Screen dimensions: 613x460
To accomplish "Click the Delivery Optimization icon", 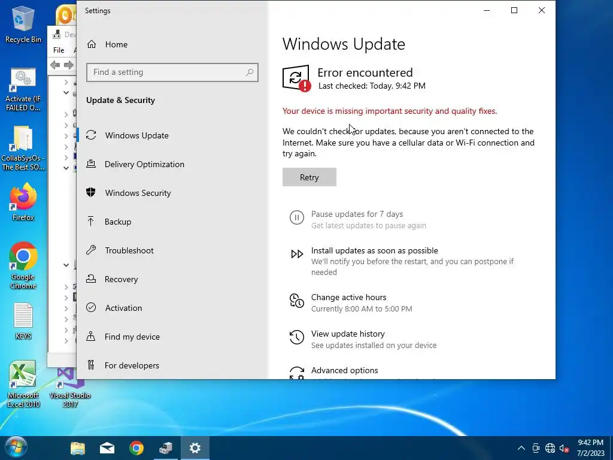I will pos(91,164).
